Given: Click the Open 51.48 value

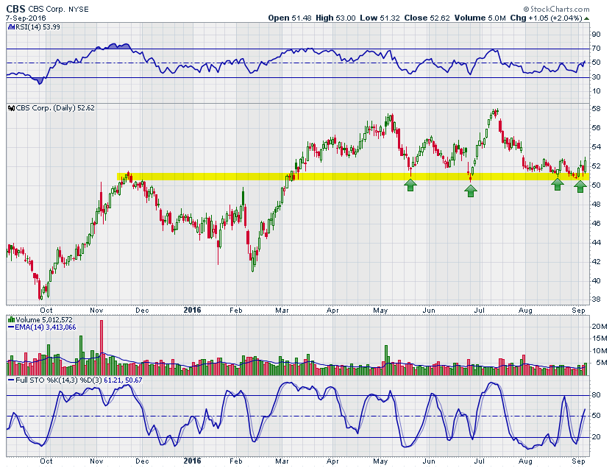Looking at the screenshot, I should click(290, 18).
